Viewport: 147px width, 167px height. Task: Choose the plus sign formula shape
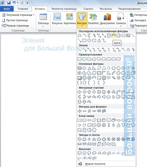[79, 111]
